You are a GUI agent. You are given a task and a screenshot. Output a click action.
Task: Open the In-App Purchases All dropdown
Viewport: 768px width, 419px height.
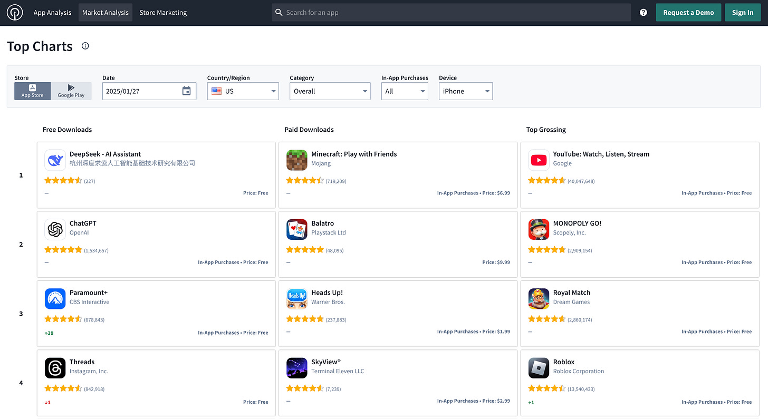tap(405, 91)
